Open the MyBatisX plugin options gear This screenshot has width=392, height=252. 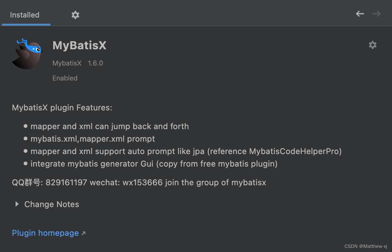pos(373,45)
